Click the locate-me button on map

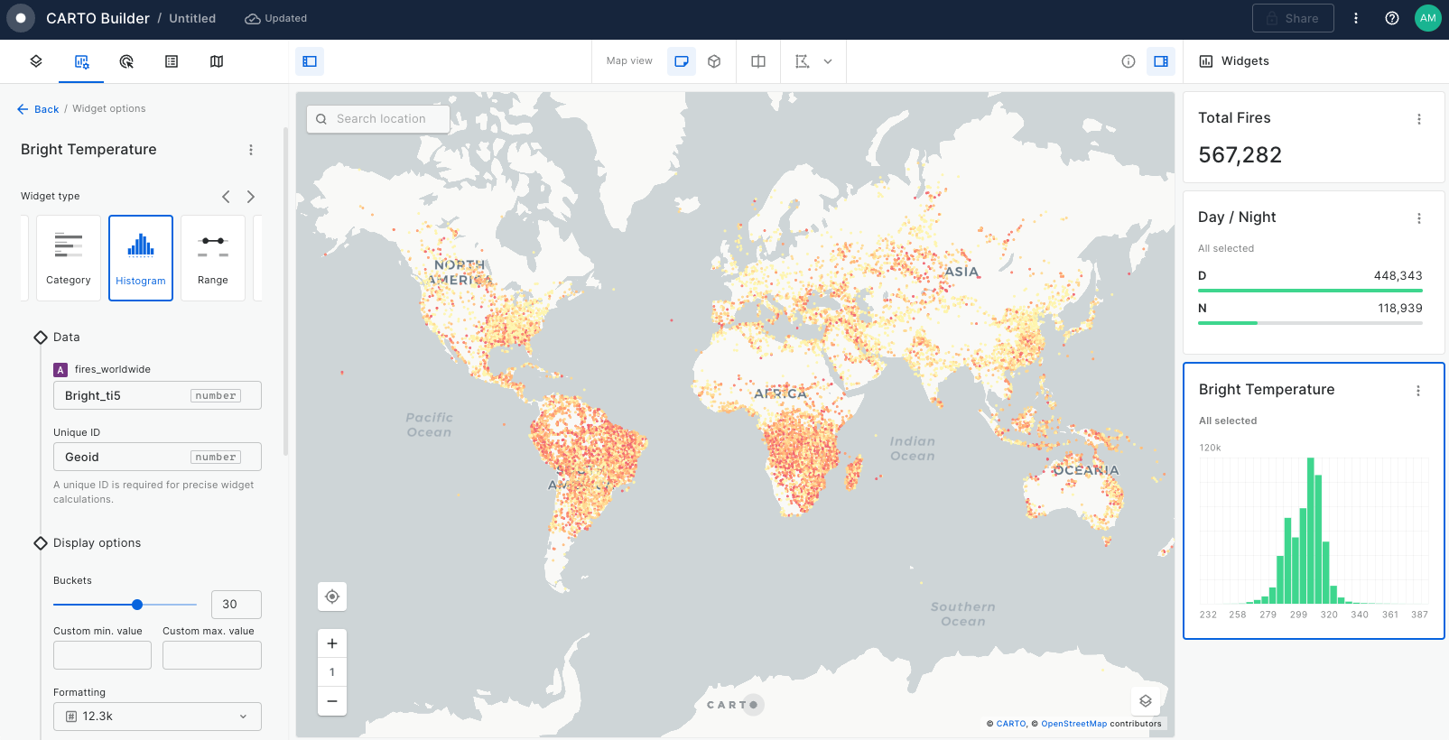point(332,597)
